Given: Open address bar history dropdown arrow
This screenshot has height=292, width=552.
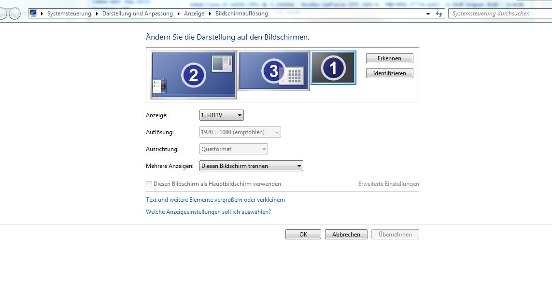Looking at the screenshot, I should [x=428, y=14].
